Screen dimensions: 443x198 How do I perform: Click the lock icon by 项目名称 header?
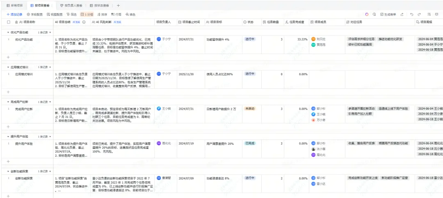16,22
